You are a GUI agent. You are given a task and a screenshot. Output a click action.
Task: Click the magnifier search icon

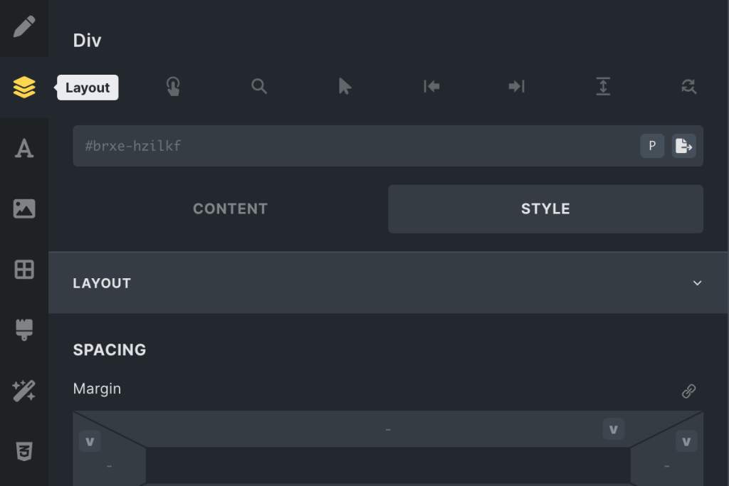pyautogui.click(x=259, y=86)
